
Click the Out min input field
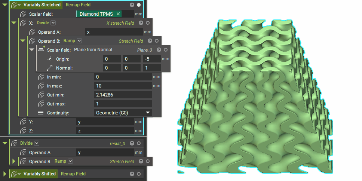[122, 95]
